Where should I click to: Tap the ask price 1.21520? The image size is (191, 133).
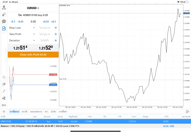click(46, 48)
